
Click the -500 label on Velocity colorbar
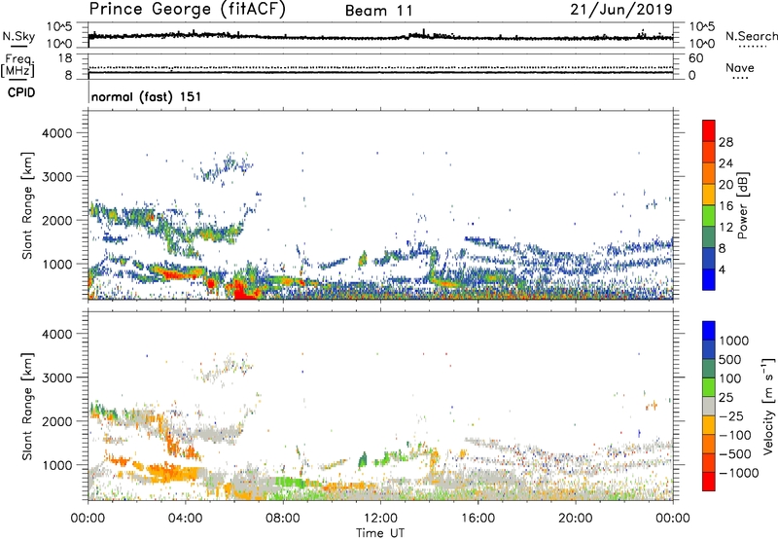coord(734,454)
